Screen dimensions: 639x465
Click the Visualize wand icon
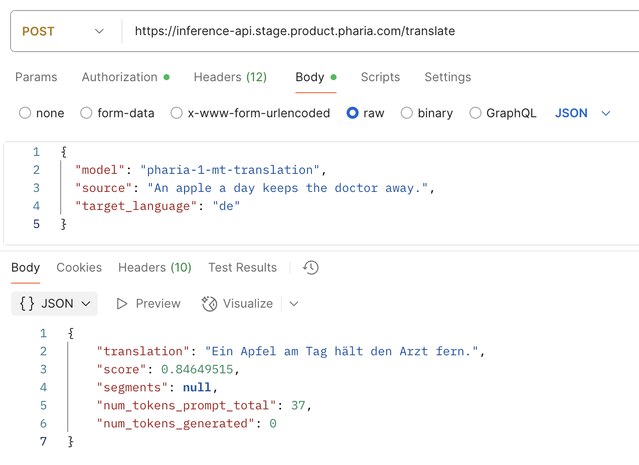coord(209,304)
